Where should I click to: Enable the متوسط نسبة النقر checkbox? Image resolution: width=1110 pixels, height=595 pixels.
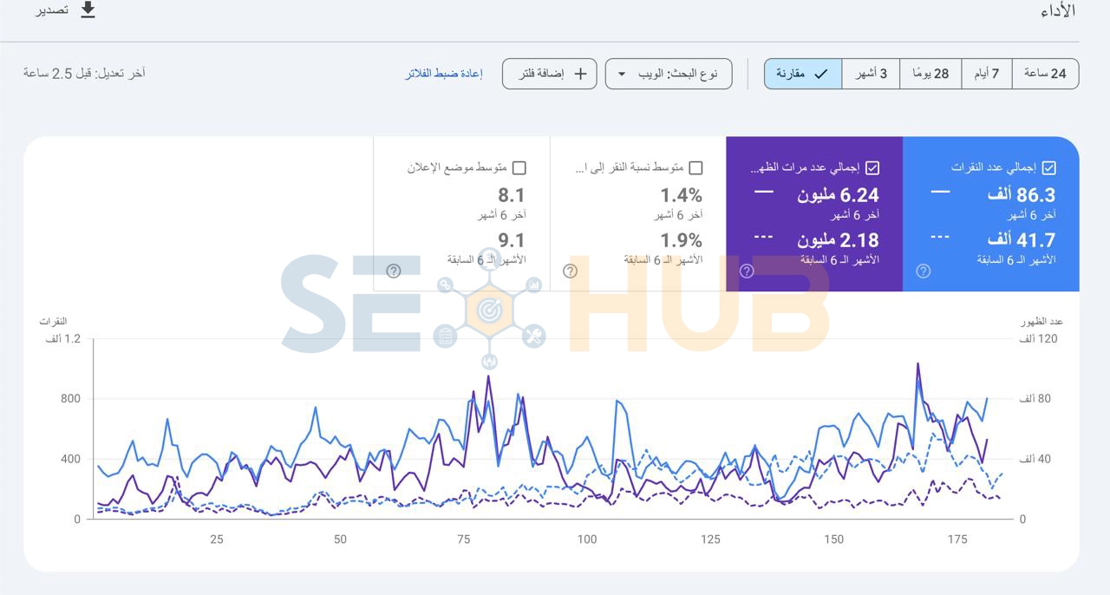pos(695,167)
